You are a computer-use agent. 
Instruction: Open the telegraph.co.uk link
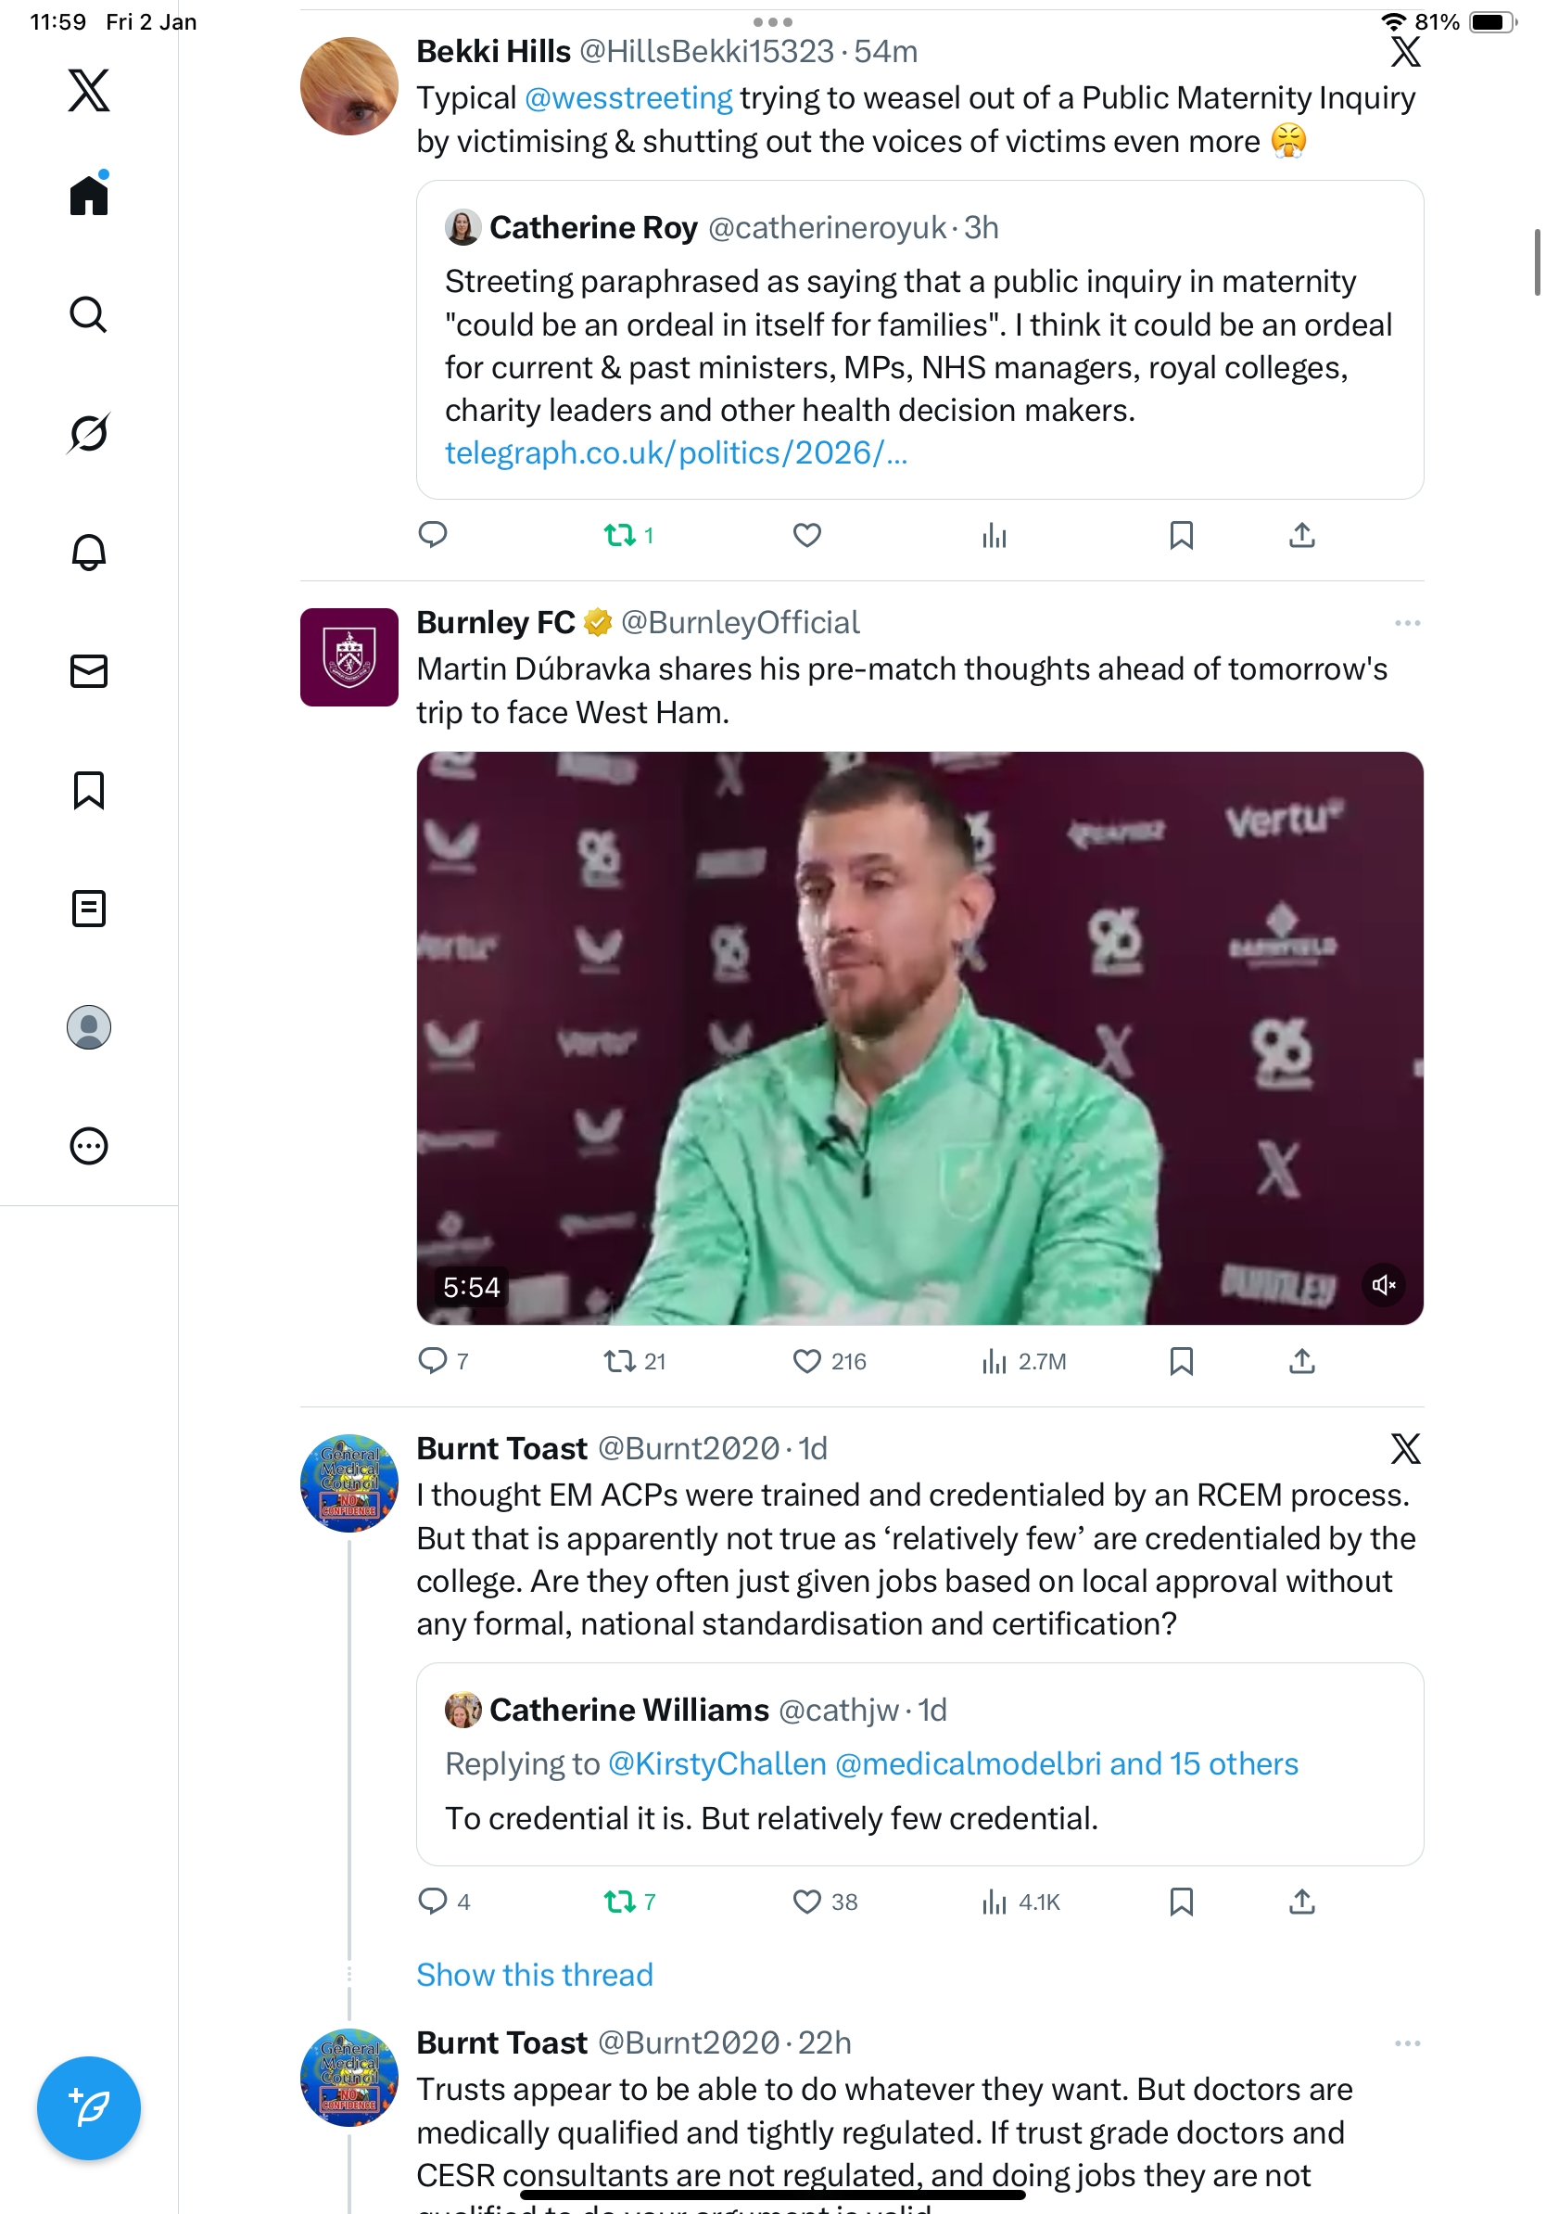[x=676, y=452]
